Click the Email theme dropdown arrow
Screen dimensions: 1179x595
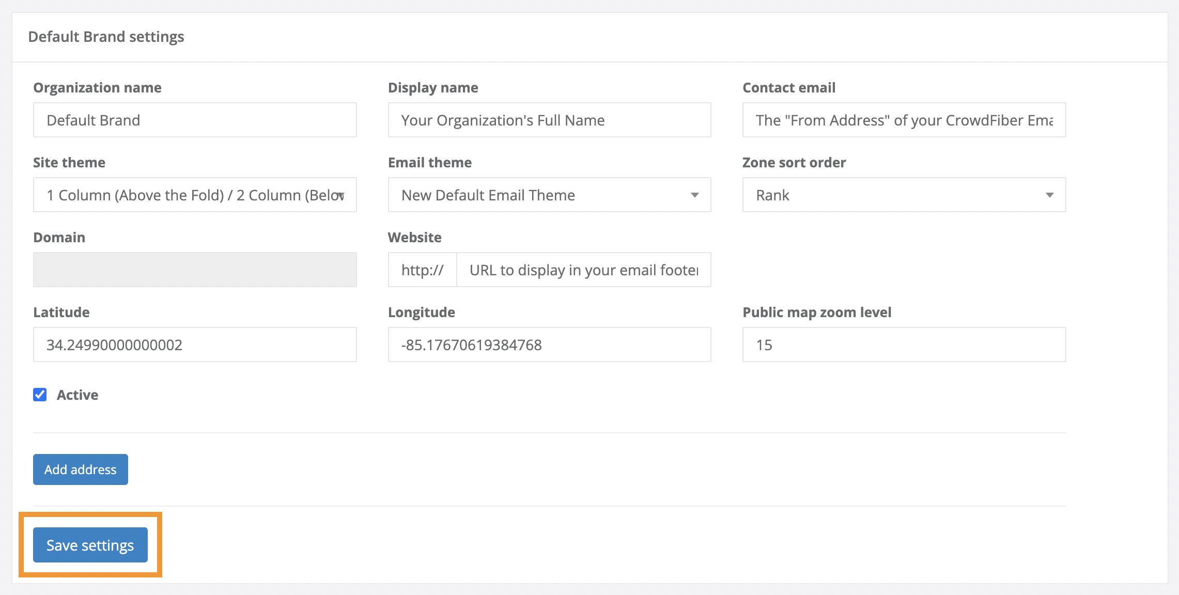(695, 195)
